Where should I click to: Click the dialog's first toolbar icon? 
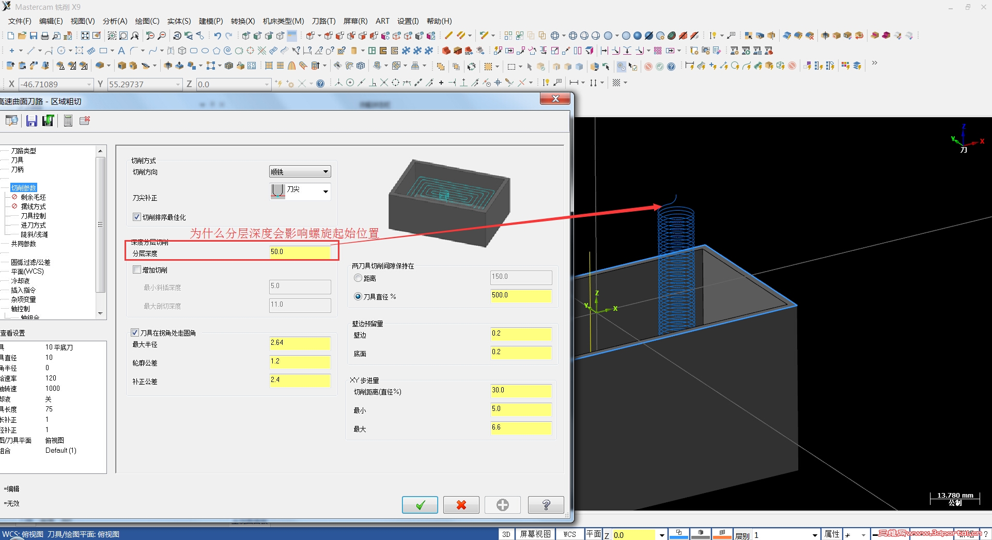click(x=12, y=120)
